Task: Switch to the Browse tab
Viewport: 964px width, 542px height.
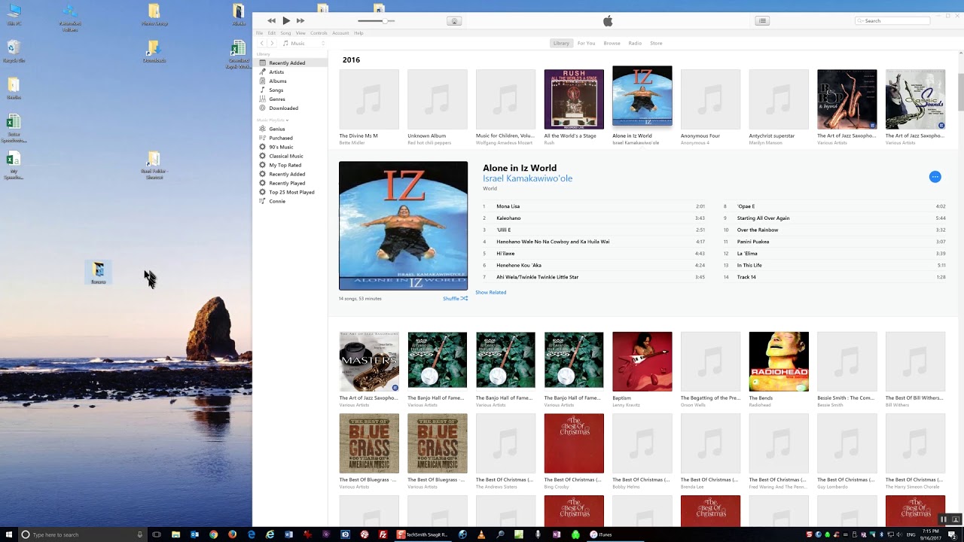Action: [x=612, y=43]
